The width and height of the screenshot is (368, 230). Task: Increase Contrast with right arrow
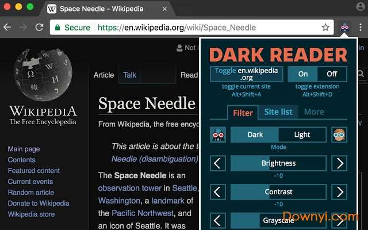pyautogui.click(x=339, y=191)
